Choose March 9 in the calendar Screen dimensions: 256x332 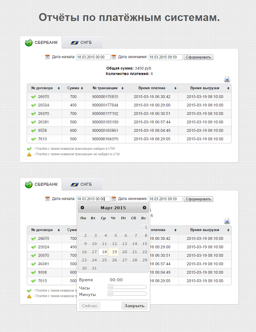(83, 244)
